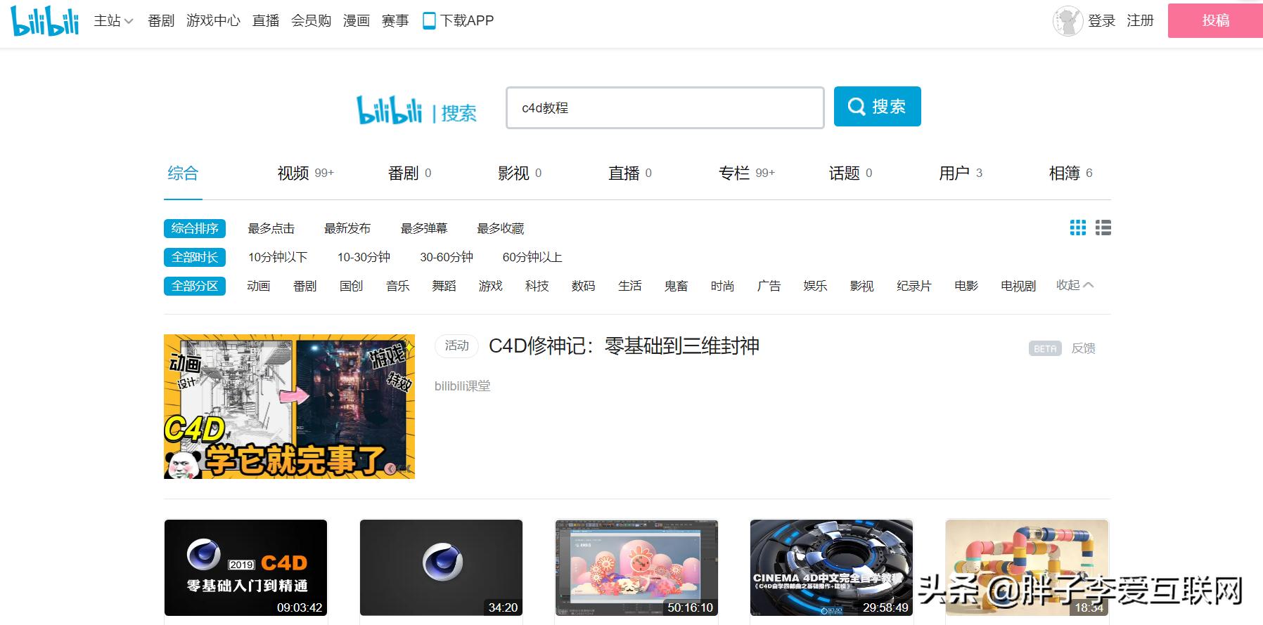The height and width of the screenshot is (625, 1263).
Task: Open the 50:16:10 video thumbnail
Action: tap(636, 567)
